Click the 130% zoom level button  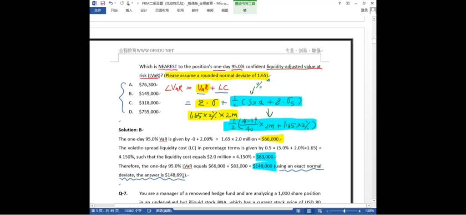tap(370, 211)
